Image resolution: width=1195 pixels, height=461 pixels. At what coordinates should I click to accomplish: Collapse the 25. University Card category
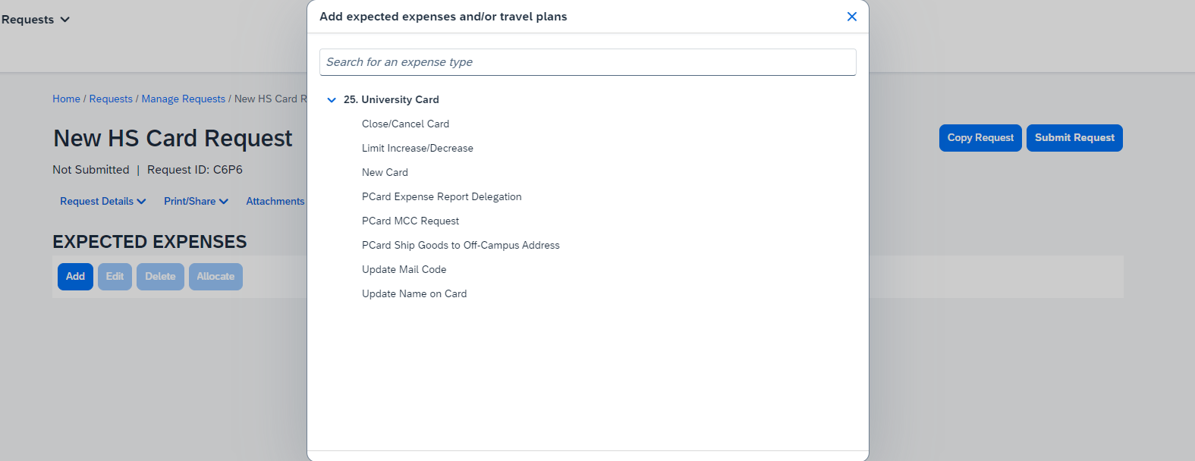point(332,100)
